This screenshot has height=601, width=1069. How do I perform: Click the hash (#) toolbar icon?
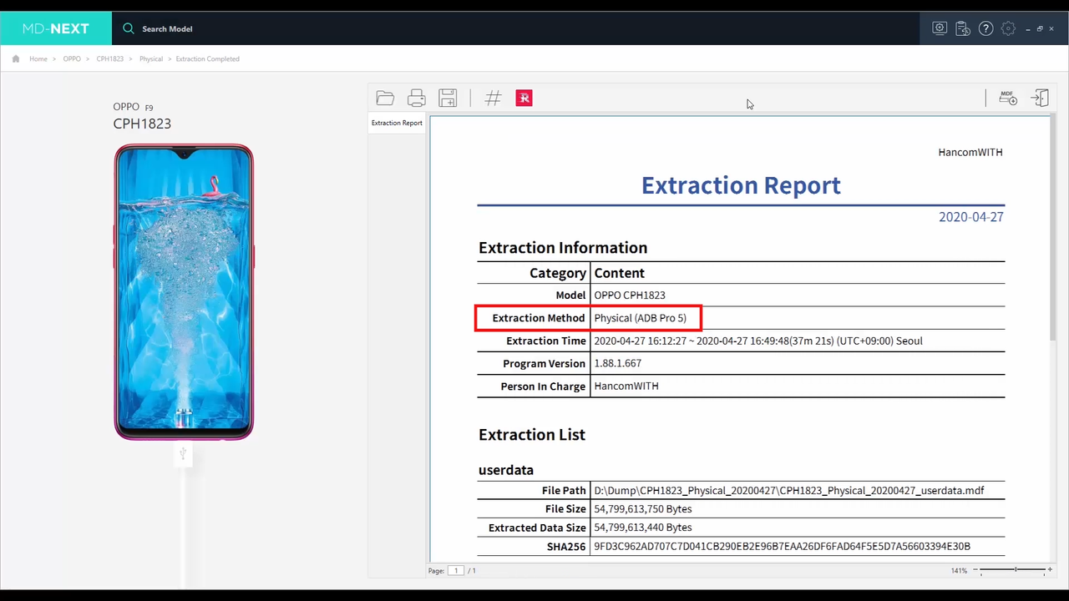pyautogui.click(x=493, y=98)
